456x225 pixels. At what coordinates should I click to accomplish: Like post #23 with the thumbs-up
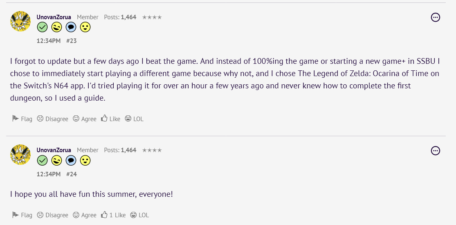click(110, 119)
